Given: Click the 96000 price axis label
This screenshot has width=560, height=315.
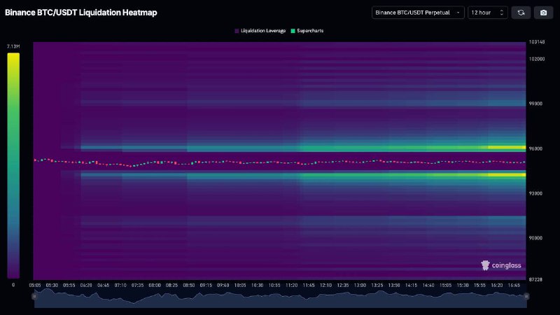Looking at the screenshot, I should point(535,148).
